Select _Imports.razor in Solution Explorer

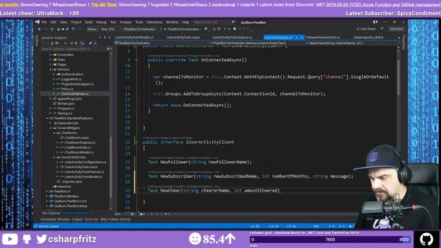[72, 182]
